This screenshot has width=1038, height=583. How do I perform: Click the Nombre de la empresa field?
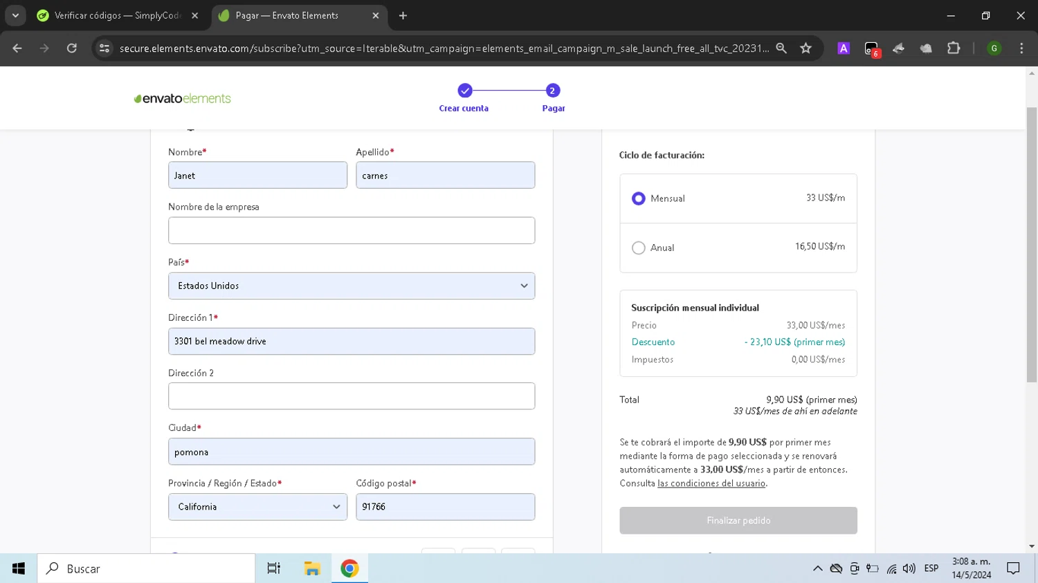(x=352, y=230)
